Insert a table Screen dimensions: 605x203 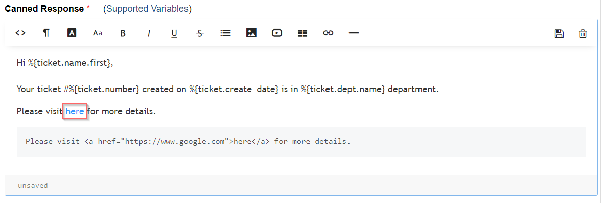point(302,33)
